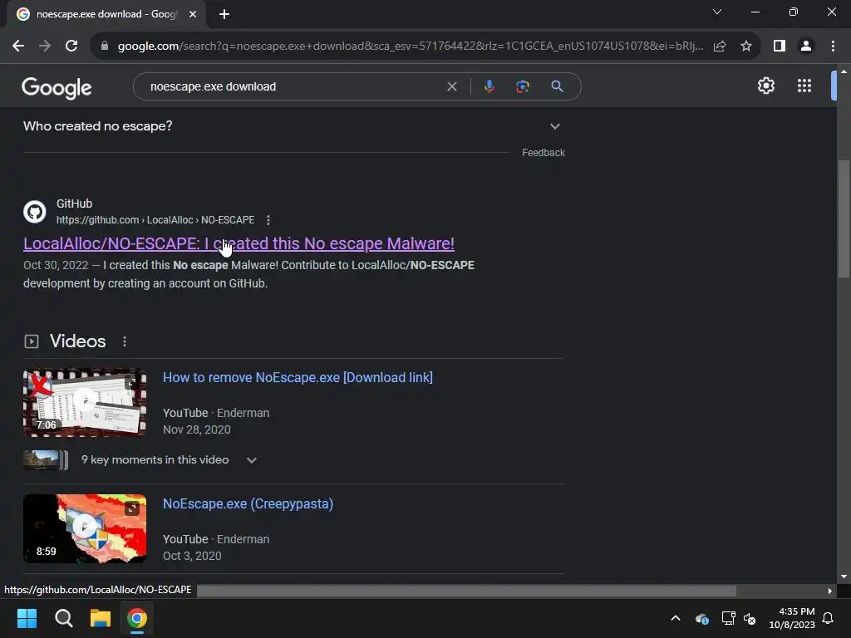Start voice search with microphone icon

pos(489,86)
